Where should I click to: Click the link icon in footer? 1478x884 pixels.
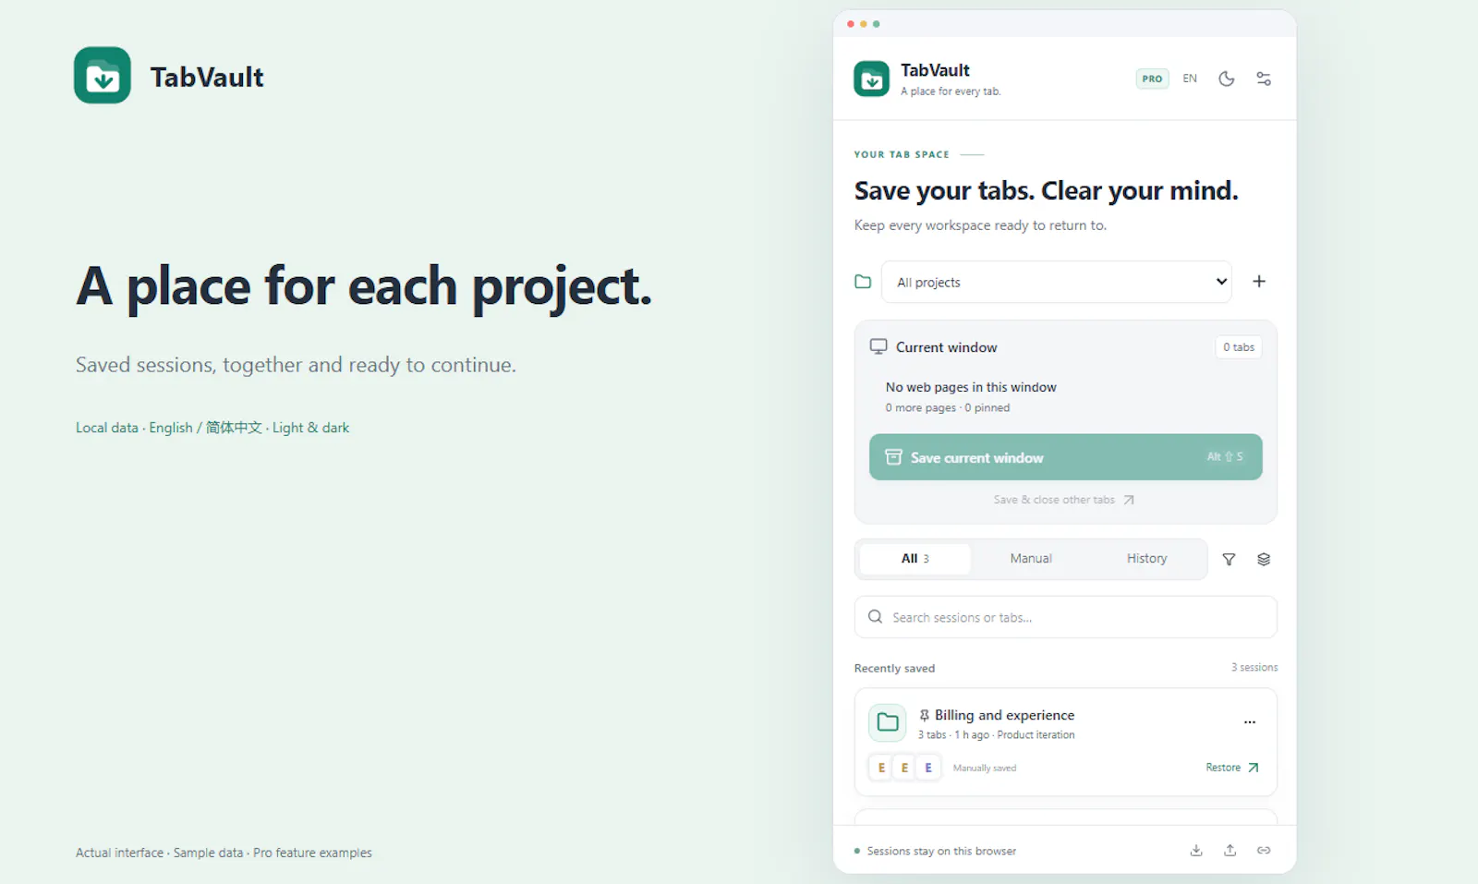1264,851
